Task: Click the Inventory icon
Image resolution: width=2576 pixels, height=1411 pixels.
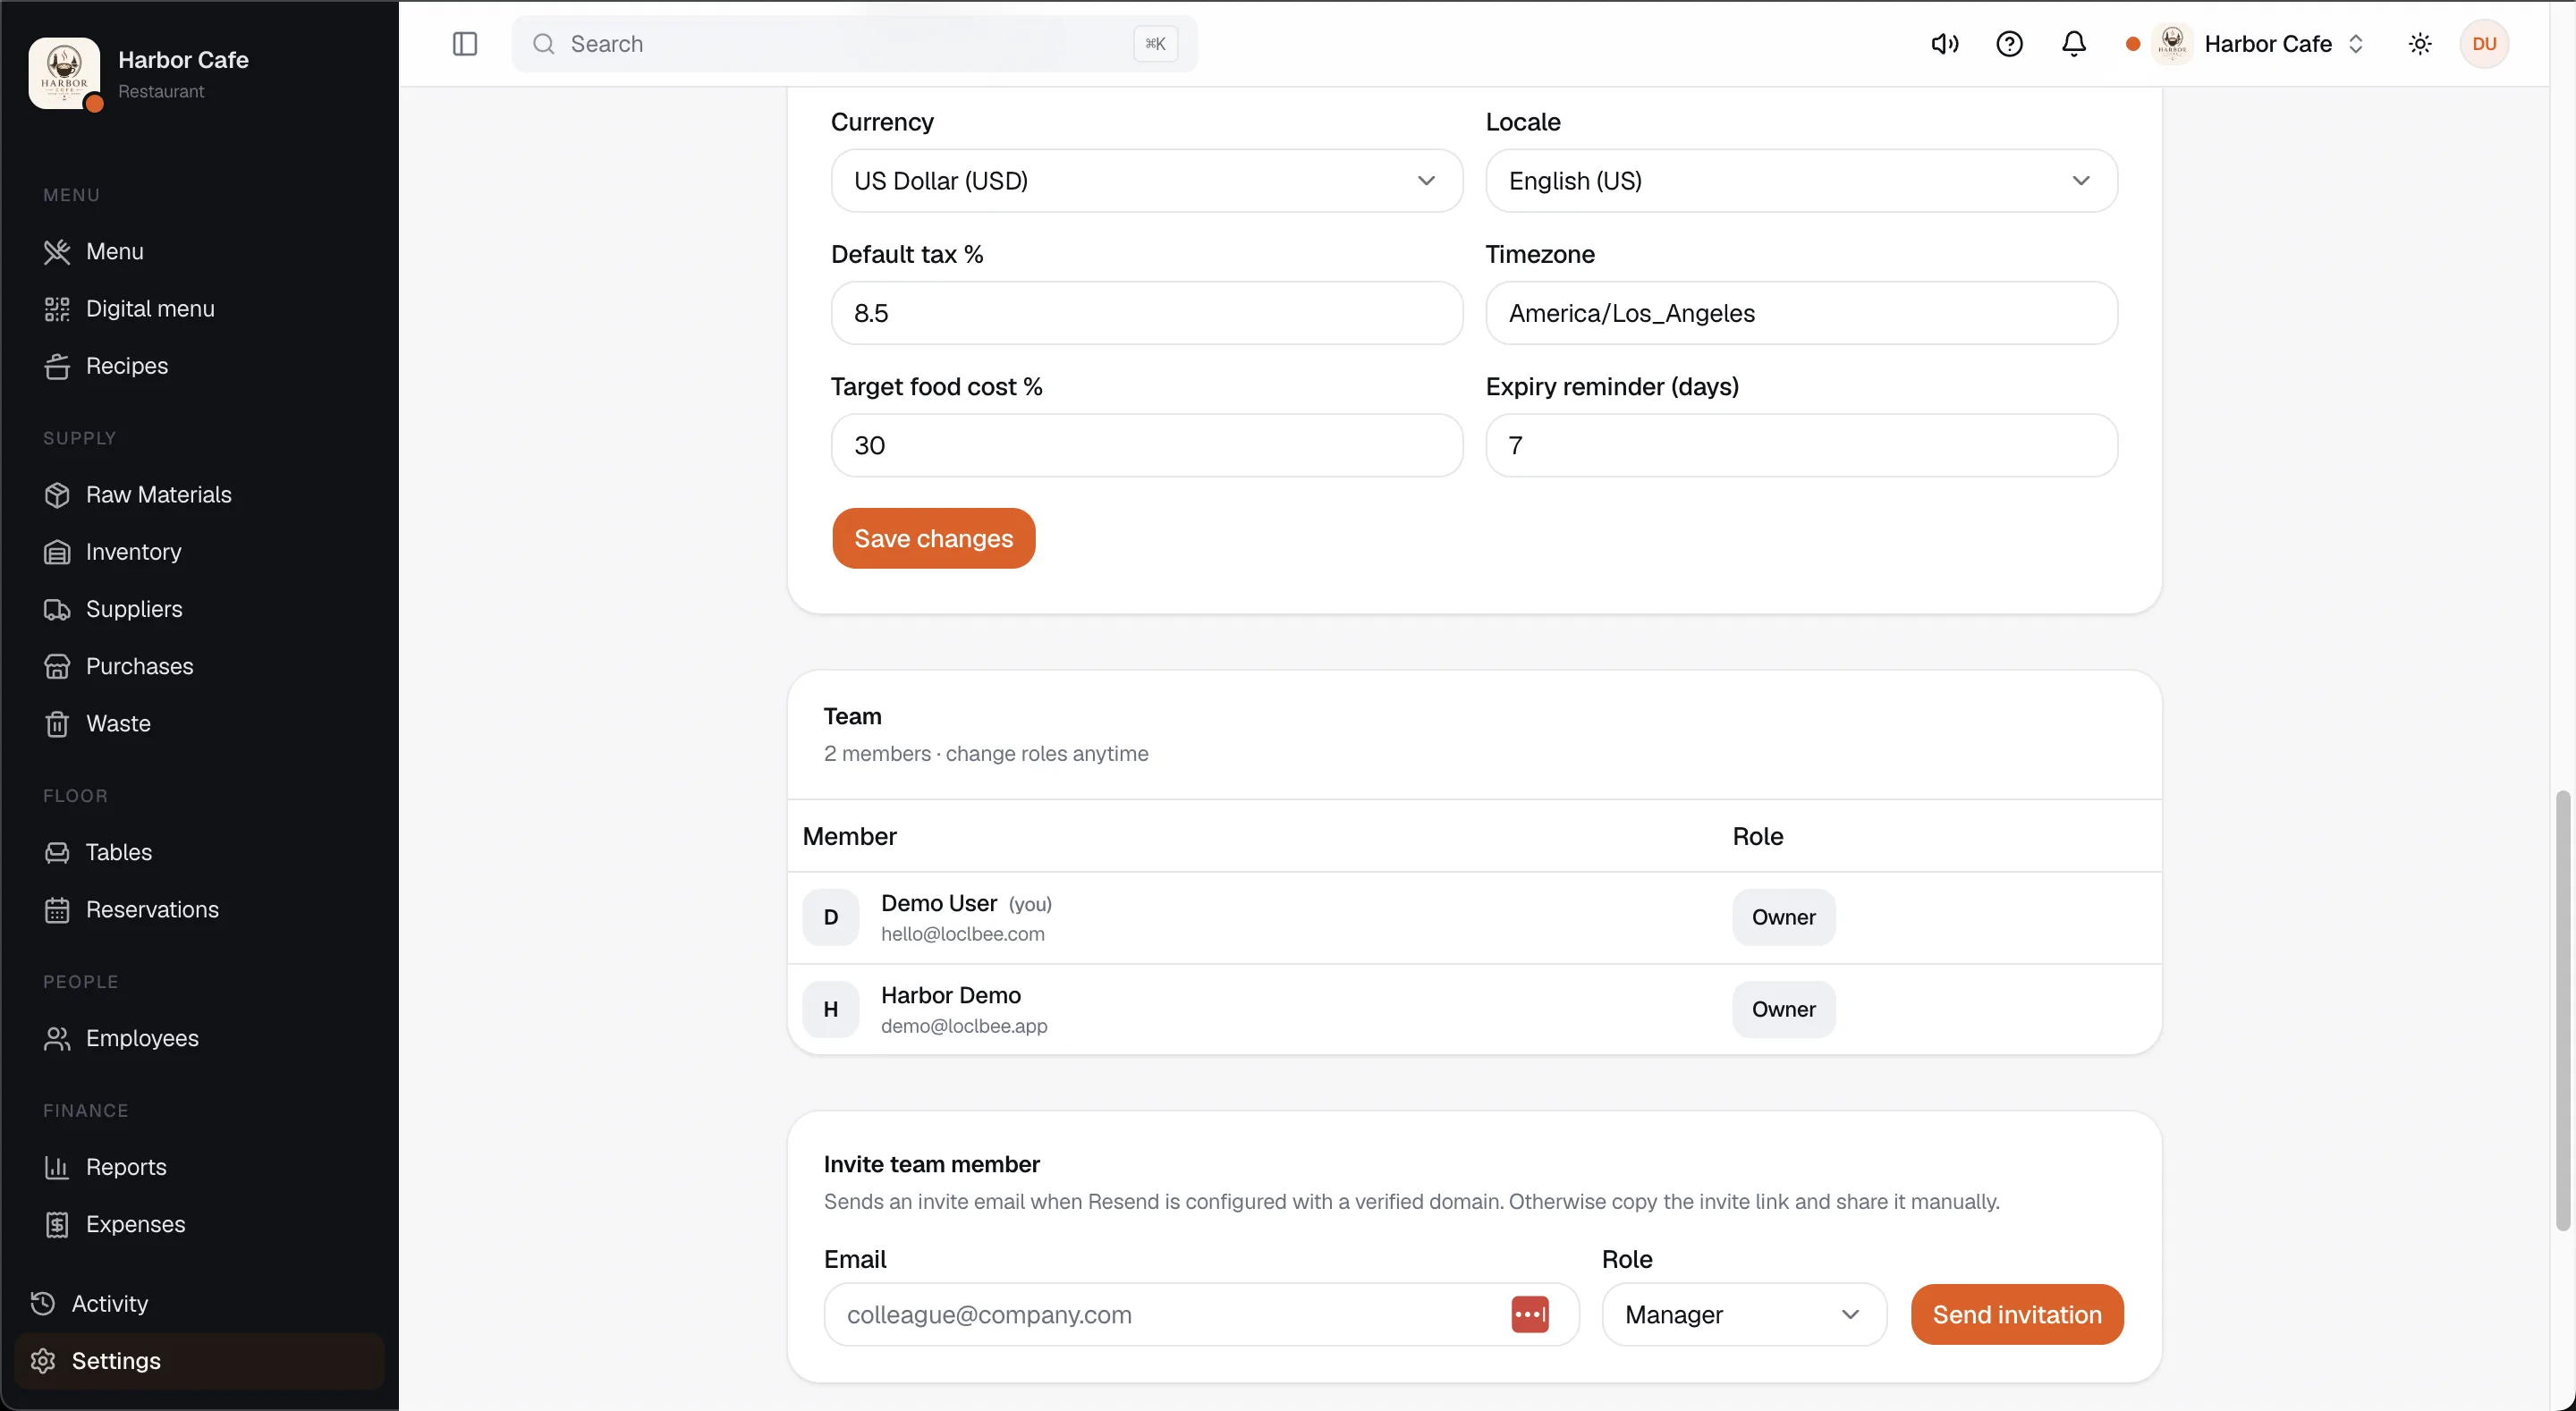Action: 57,552
